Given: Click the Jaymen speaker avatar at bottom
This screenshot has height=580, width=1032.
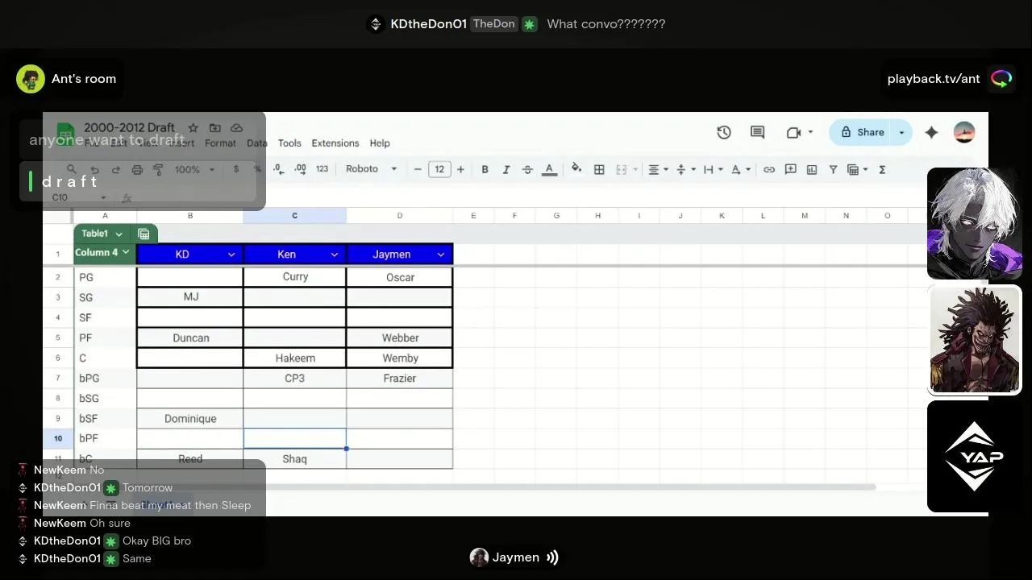Looking at the screenshot, I should pos(479,557).
